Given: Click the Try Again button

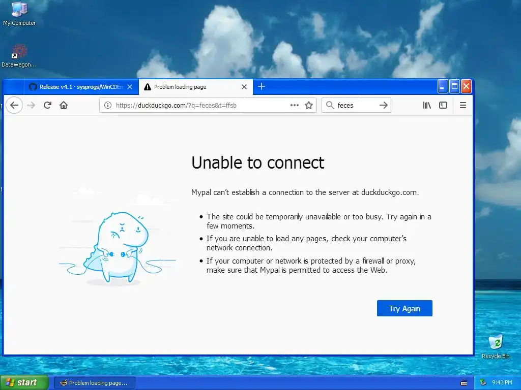Looking at the screenshot, I should 404,308.
